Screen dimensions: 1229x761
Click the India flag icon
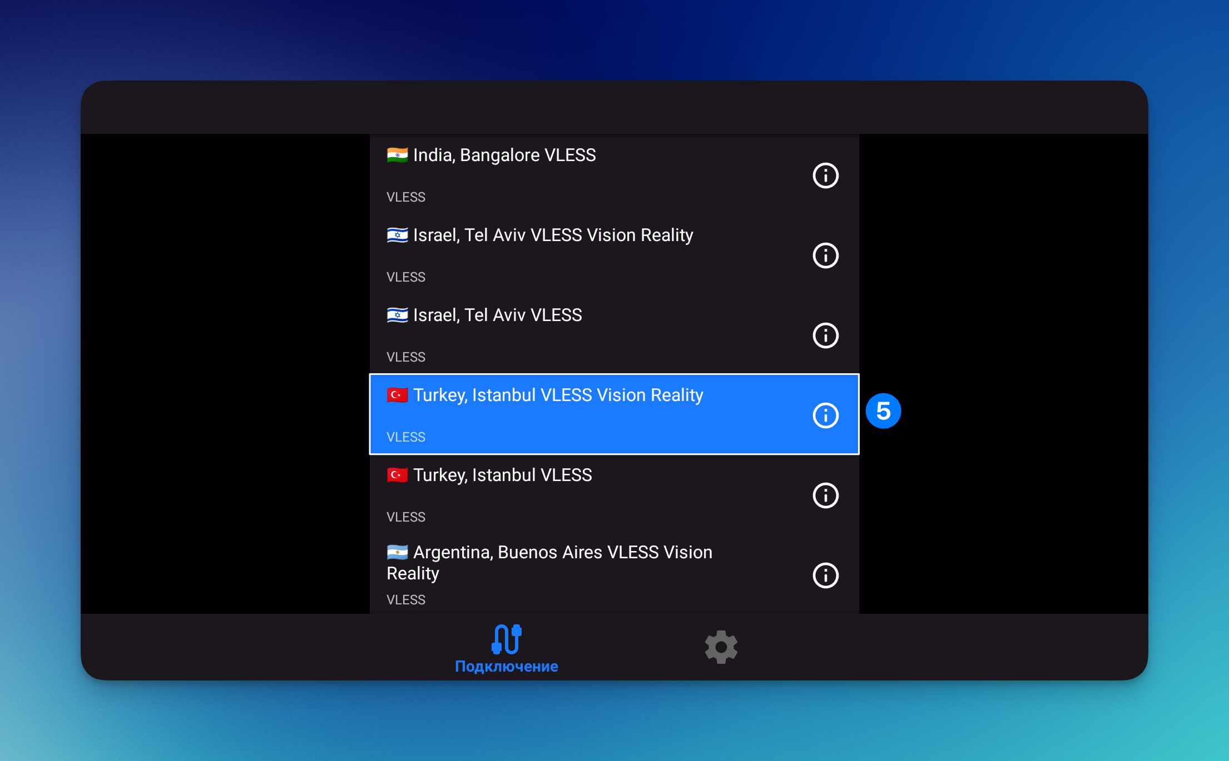pyautogui.click(x=397, y=155)
